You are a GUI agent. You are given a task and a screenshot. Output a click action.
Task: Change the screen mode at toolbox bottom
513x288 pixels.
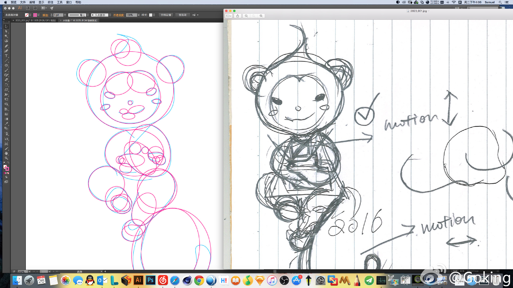(x=6, y=182)
